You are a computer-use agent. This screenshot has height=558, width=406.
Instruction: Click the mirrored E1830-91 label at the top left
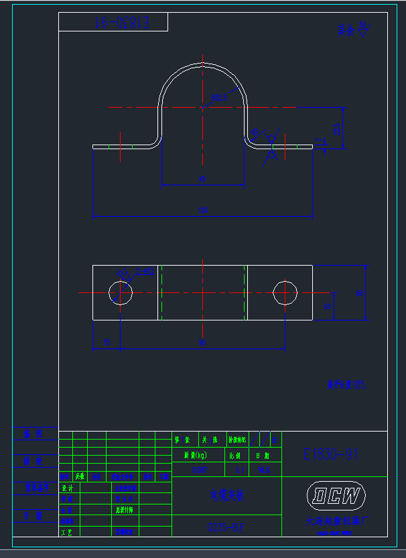(122, 22)
